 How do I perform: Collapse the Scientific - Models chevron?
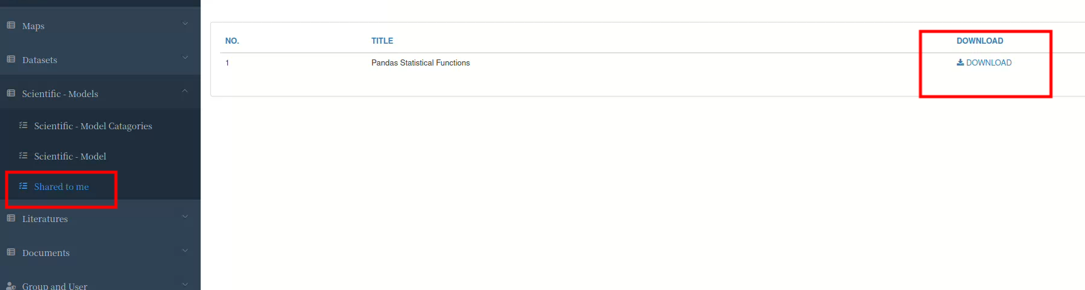(x=185, y=91)
